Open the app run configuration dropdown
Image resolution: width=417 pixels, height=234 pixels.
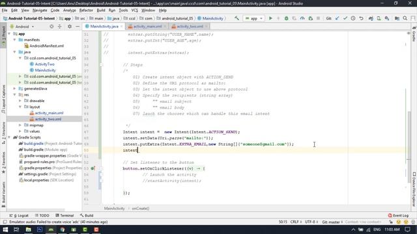tap(253, 18)
